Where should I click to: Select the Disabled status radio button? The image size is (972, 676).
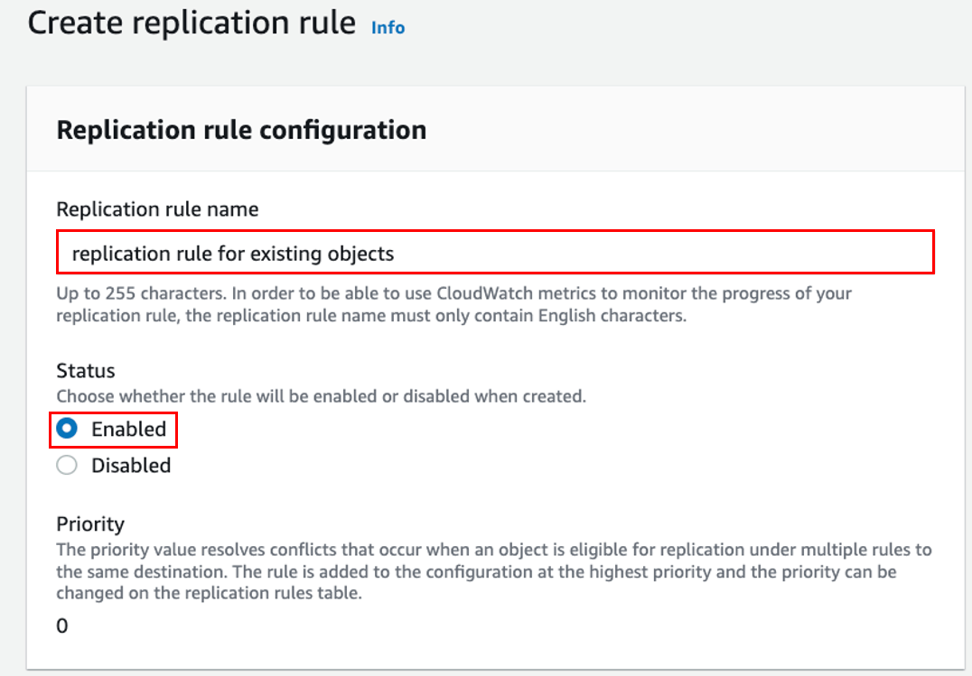pyautogui.click(x=66, y=465)
